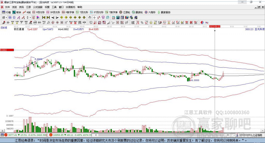
Task: Open the 行情 quotes view
Action: click(6, 12)
